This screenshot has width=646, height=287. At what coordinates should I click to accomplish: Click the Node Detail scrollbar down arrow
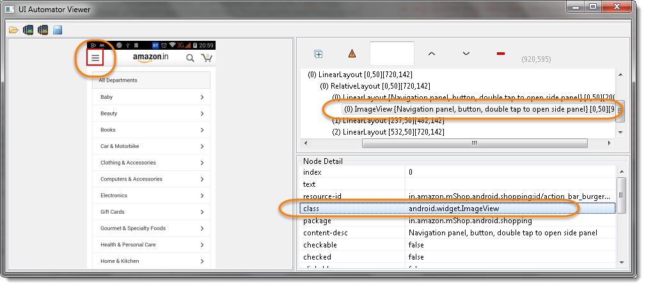[621, 262]
